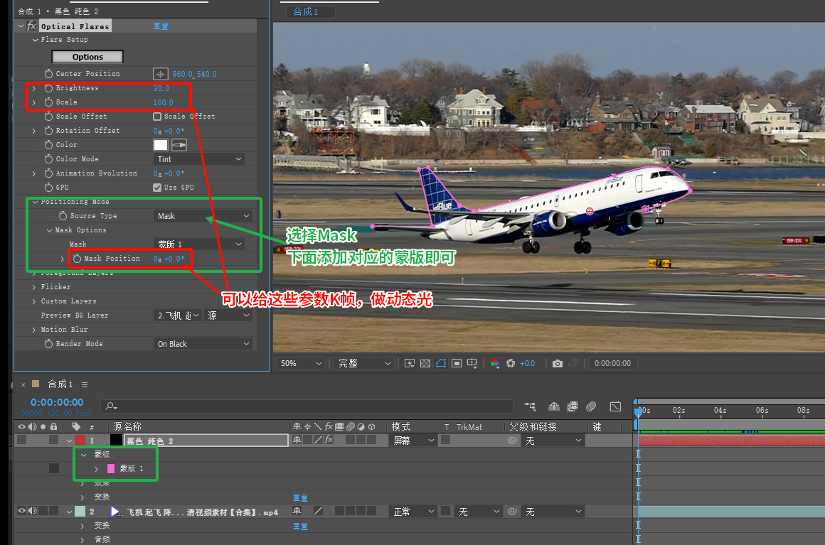Toggle the Brightness stopwatch

click(x=48, y=88)
